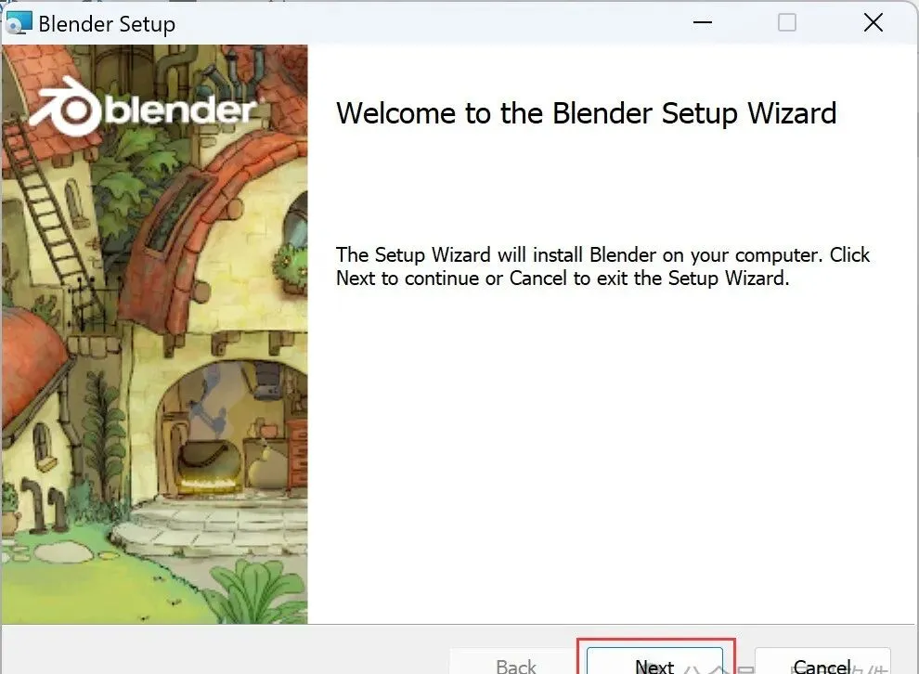
Task: Click the greyed-out maximize button
Action: [786, 23]
